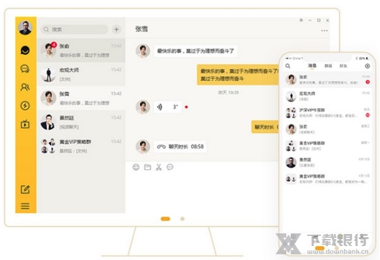Open the 沪深VIP牛股群 chat on phone
Viewport: 380px width, 260px height.
coord(327,113)
